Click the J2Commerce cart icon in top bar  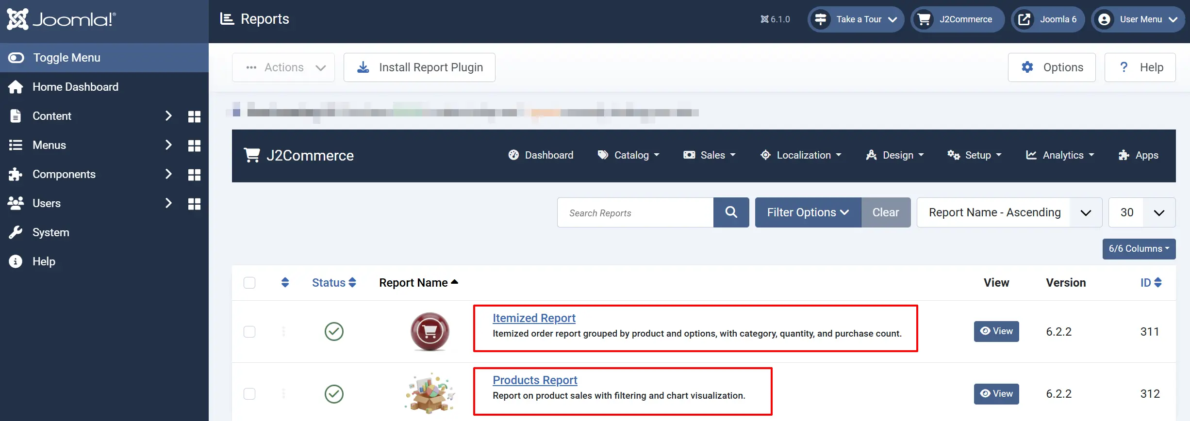point(924,19)
